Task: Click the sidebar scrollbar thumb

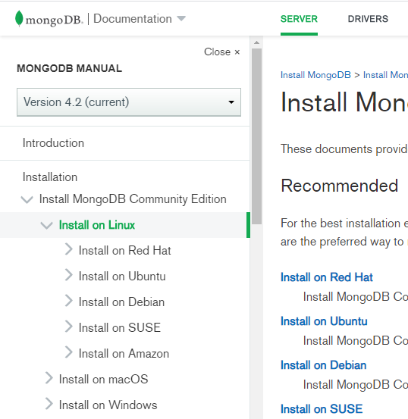Action: (x=256, y=136)
